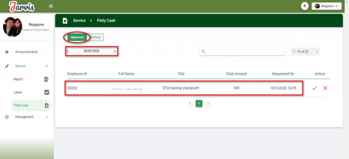Click the Announcements home icon
The width and height of the screenshot is (349, 159).
point(7,52)
